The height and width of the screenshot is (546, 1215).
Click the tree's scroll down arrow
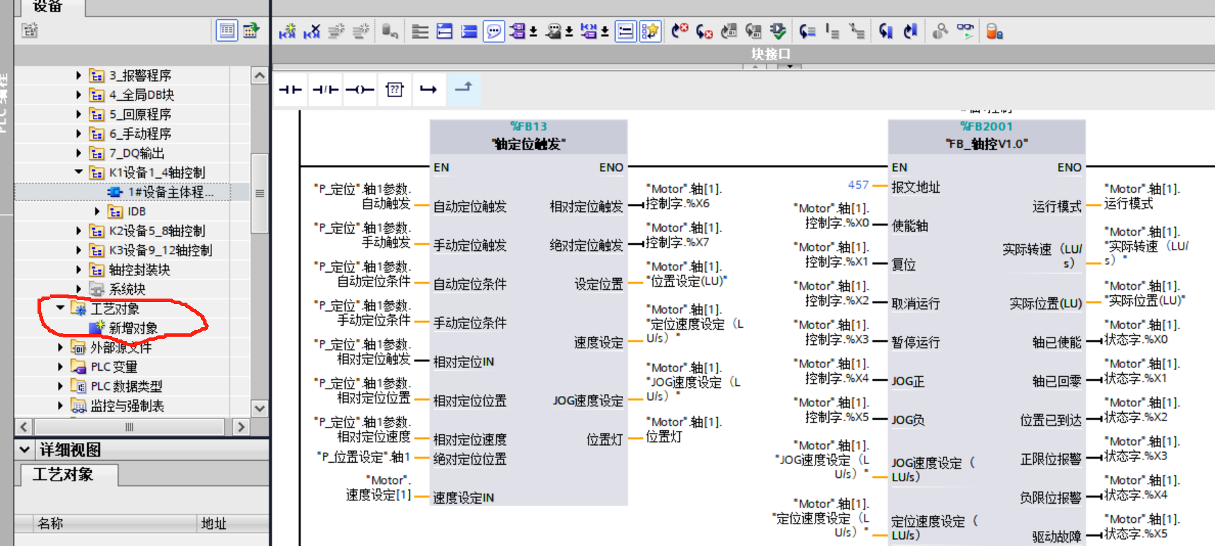click(260, 408)
